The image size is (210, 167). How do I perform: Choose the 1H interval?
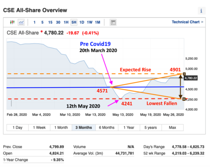(66, 22)
